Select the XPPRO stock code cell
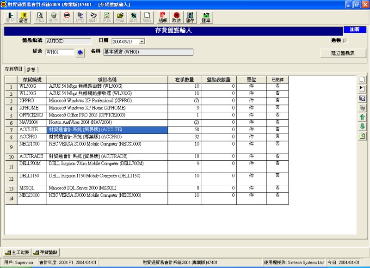 [x=32, y=101]
